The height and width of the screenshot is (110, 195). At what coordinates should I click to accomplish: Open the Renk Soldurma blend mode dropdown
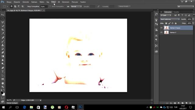pos(170,19)
